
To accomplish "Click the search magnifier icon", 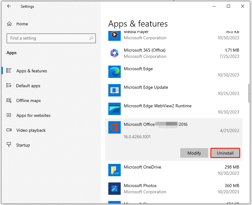I will pos(91,38).
